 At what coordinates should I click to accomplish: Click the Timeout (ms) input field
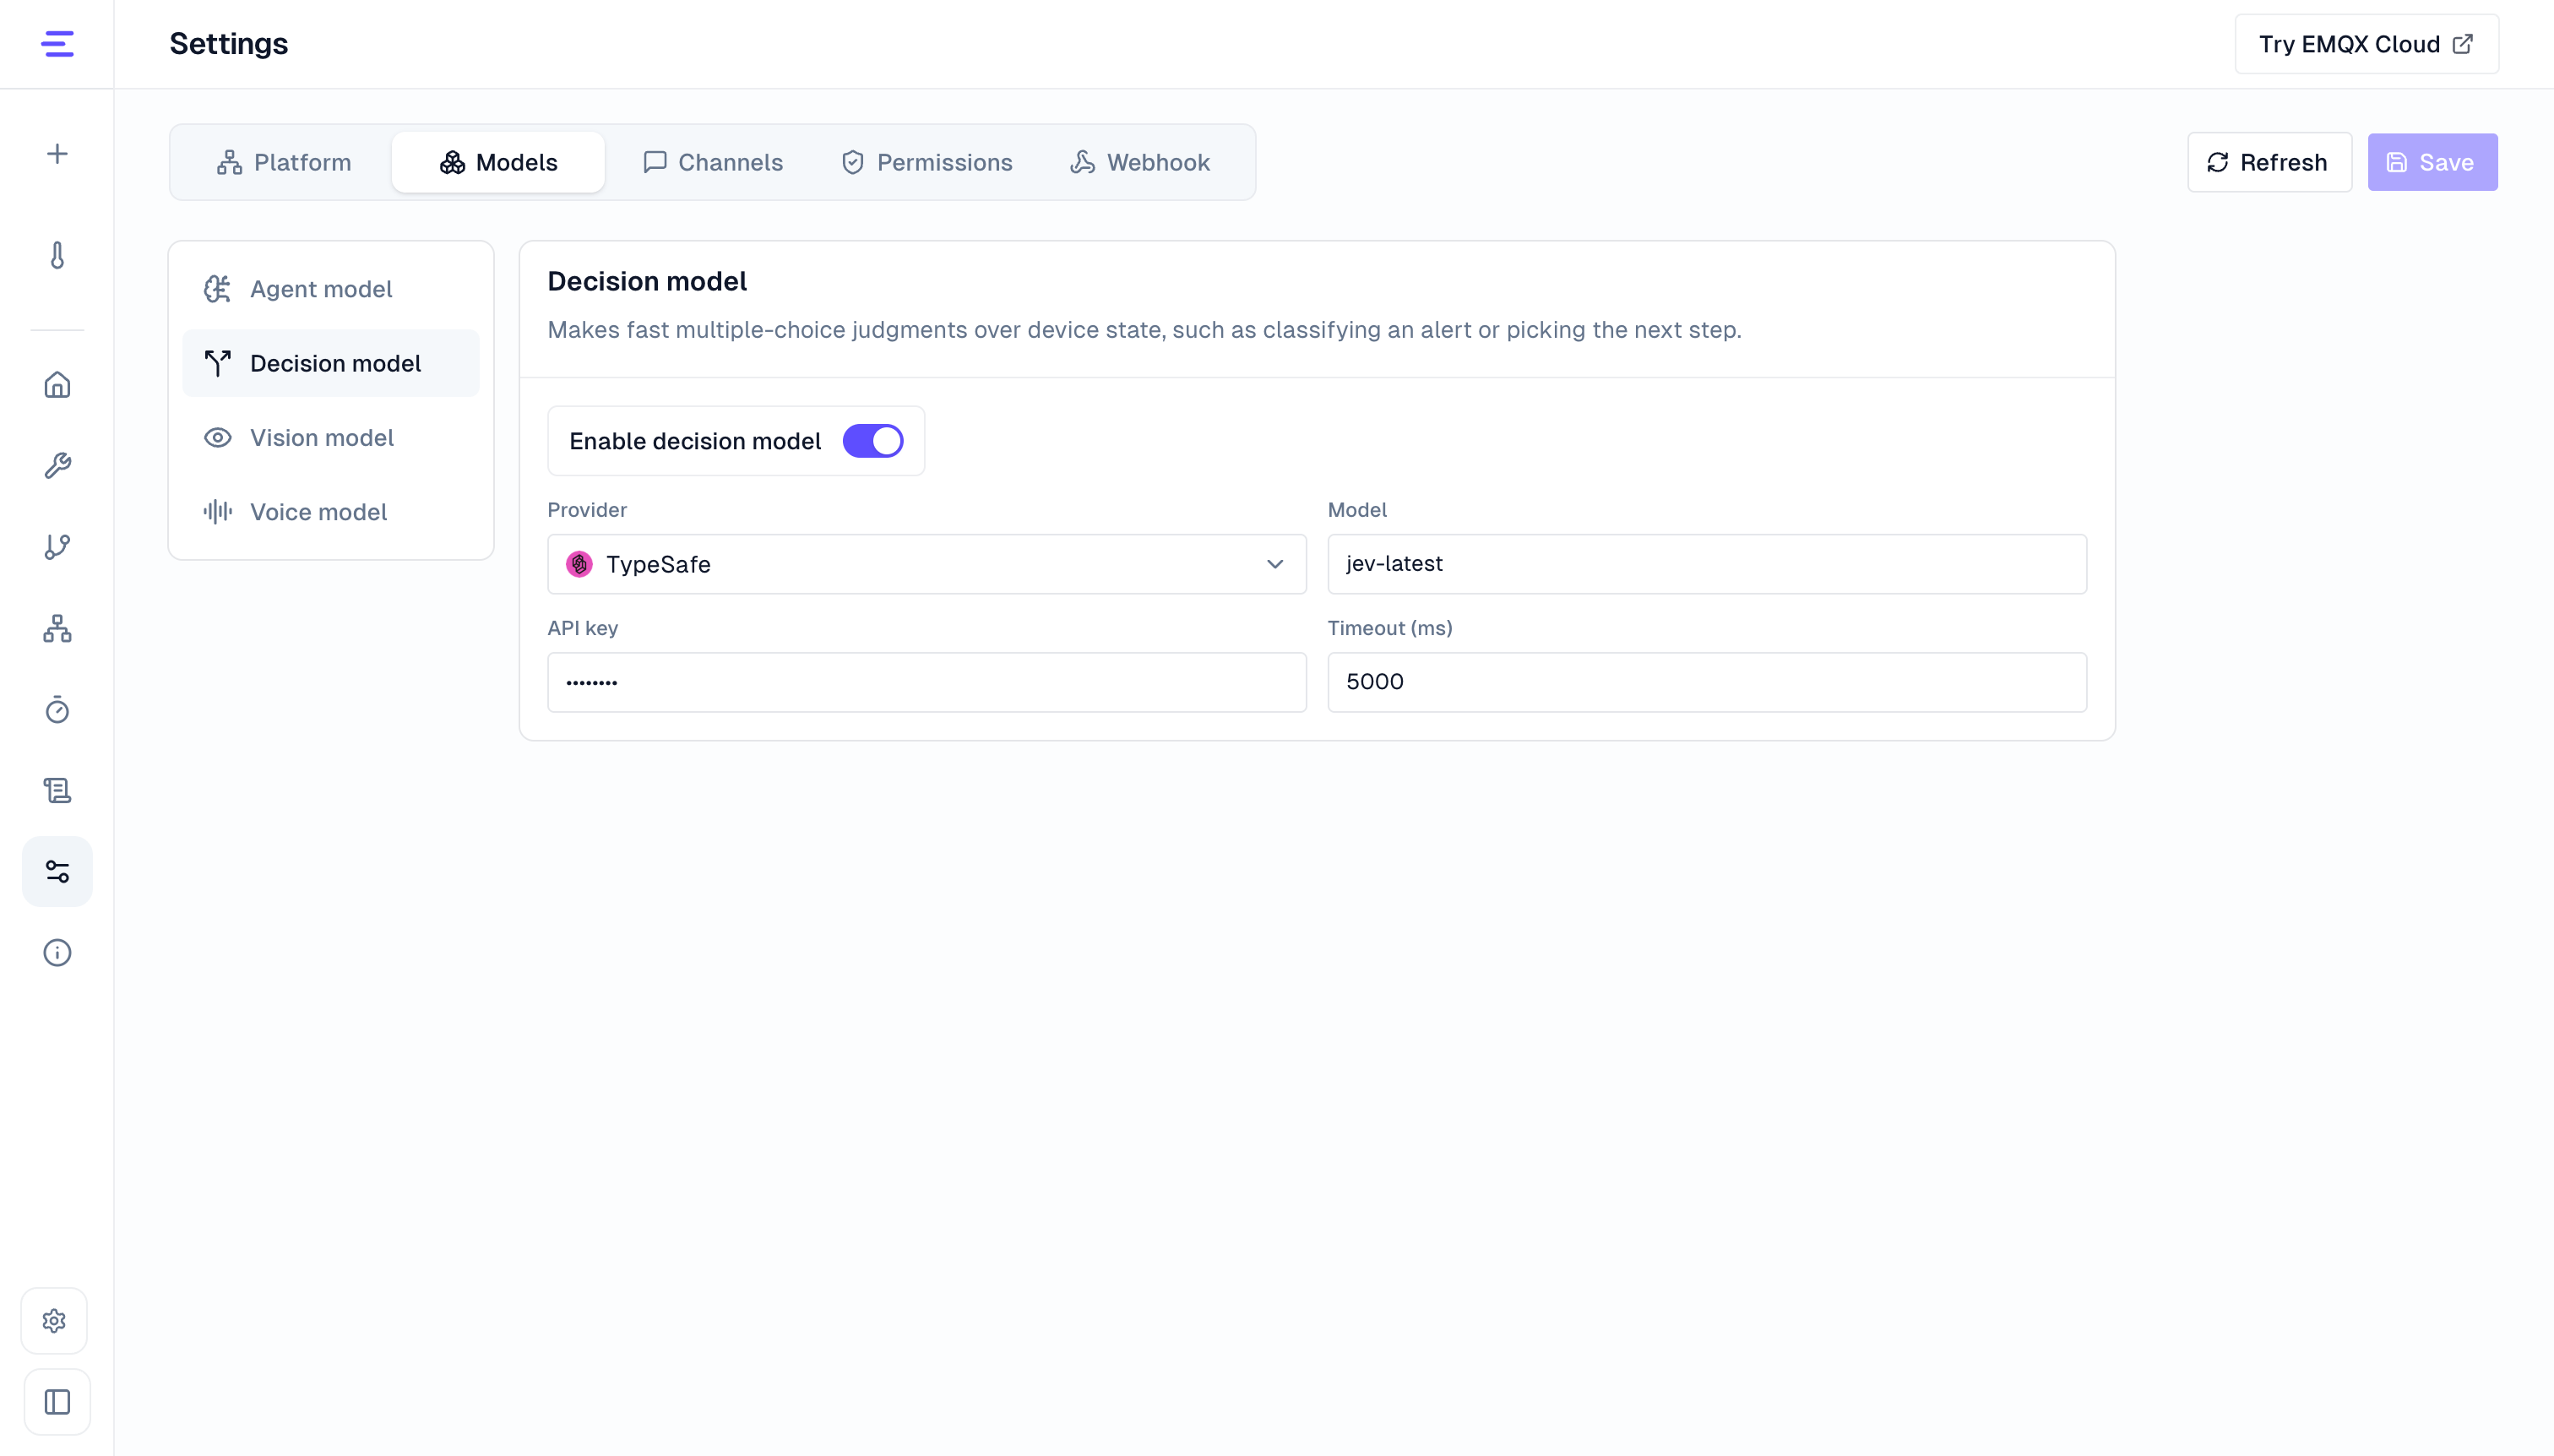[x=1707, y=682]
